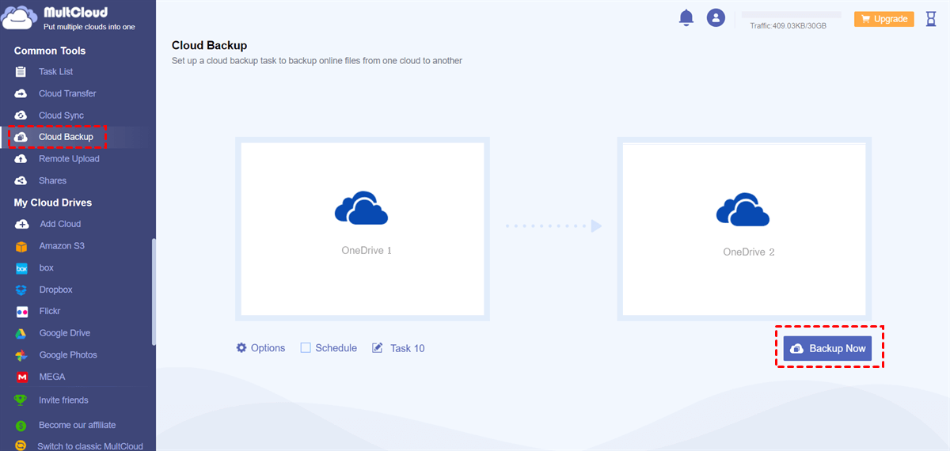The image size is (950, 451).
Task: Click Become our affiliate link
Action: [x=77, y=426]
